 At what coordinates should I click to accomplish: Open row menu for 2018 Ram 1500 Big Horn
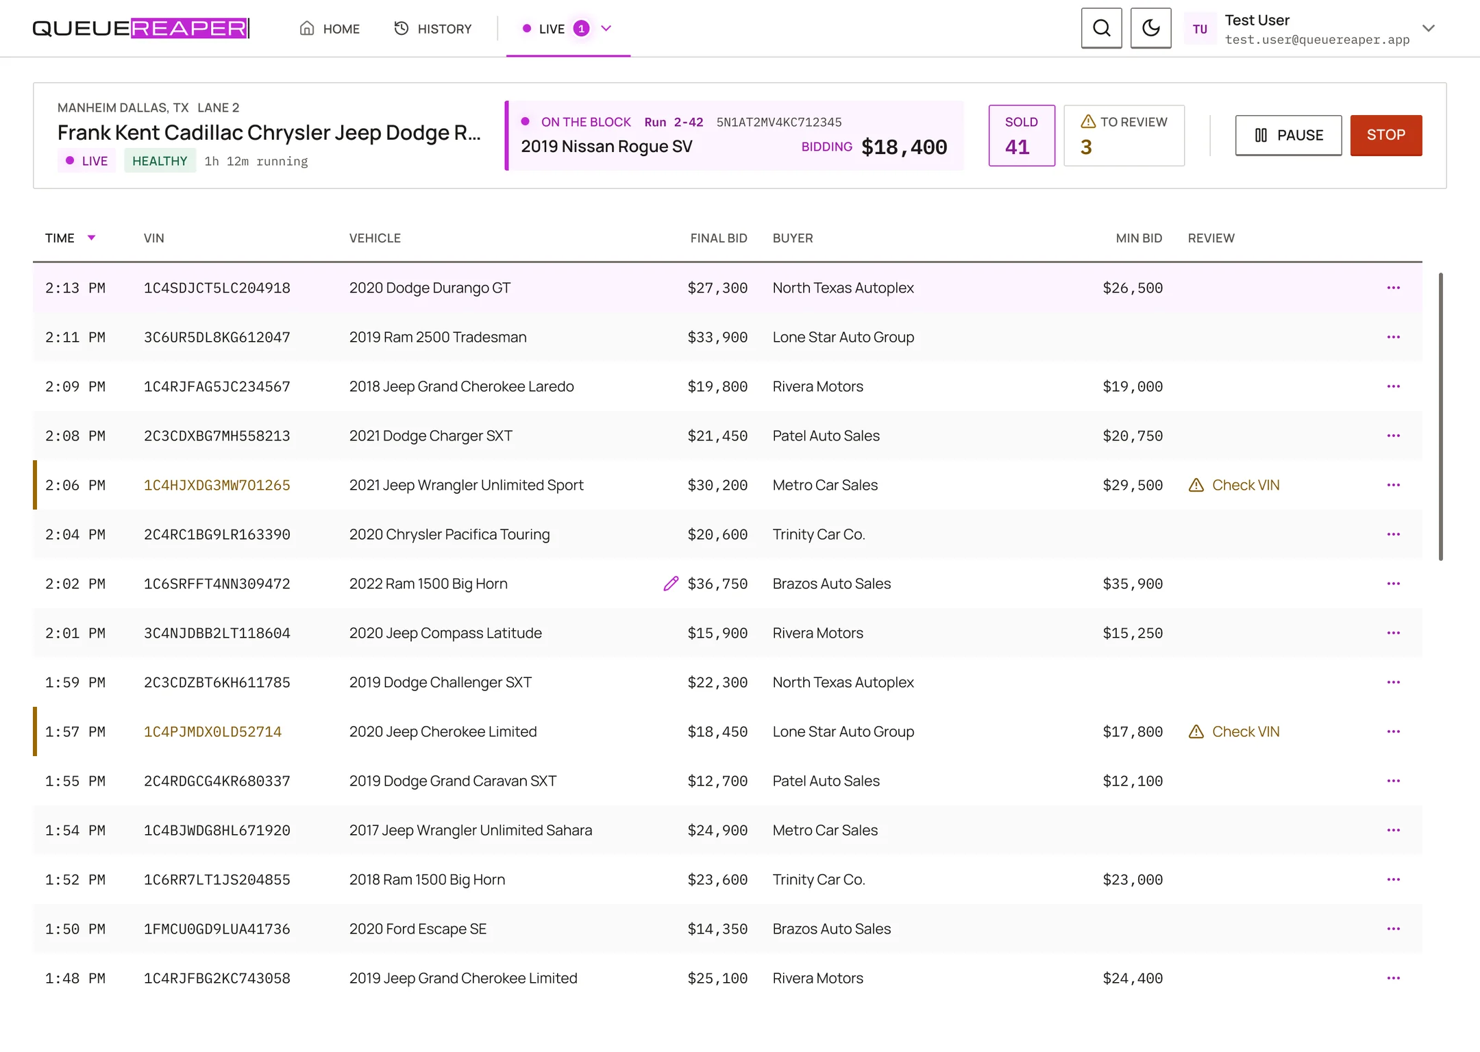point(1393,879)
